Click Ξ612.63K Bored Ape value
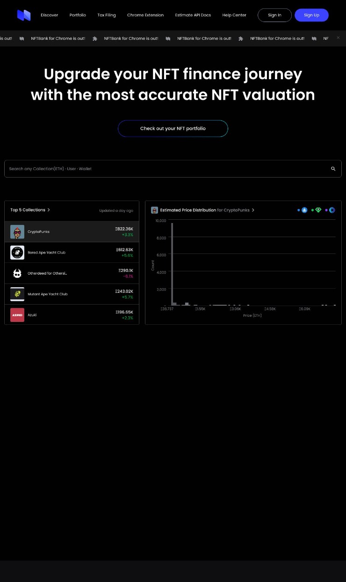The height and width of the screenshot is (582, 346). tap(124, 250)
